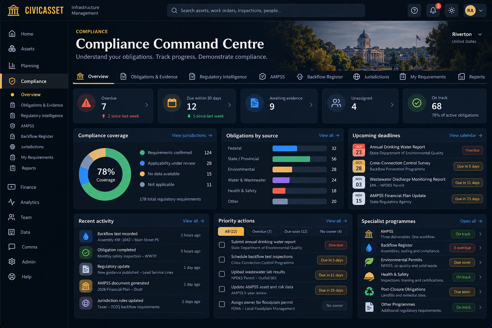Click the Assets icon in the sidebar

point(12,49)
